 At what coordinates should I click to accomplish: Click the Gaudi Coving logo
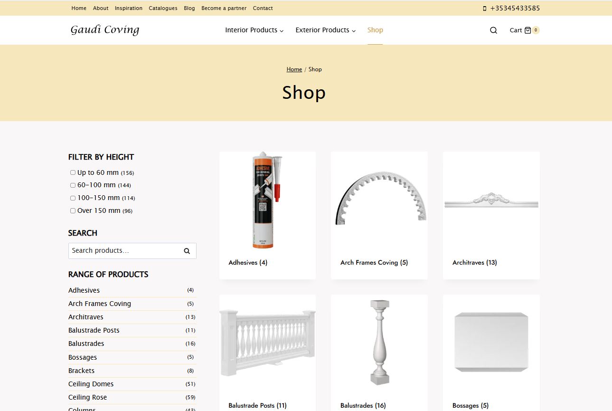click(105, 30)
